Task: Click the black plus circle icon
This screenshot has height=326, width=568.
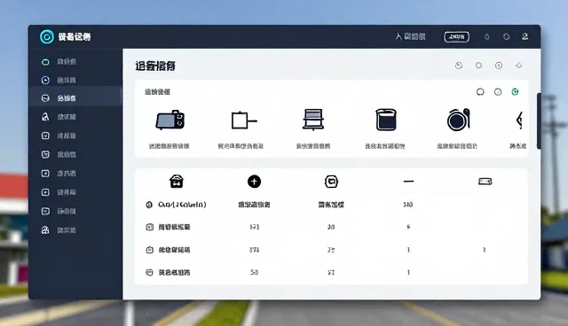Action: (254, 182)
